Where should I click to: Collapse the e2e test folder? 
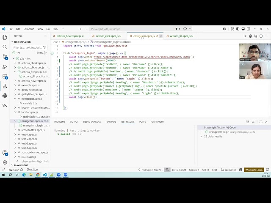[x=14, y=58]
